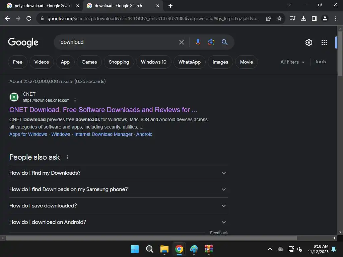The width and height of the screenshot is (343, 257).
Task: Apply the Windows 10 filter chip
Action: [x=153, y=62]
